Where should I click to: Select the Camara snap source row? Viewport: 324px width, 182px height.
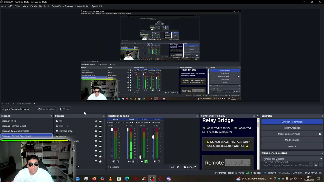click(80, 131)
